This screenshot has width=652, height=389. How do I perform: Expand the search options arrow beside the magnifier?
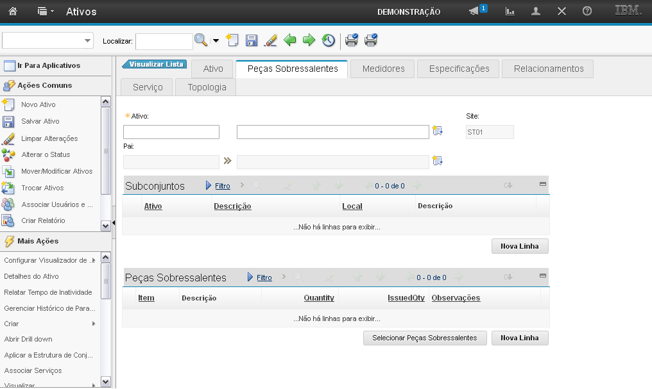click(x=216, y=41)
